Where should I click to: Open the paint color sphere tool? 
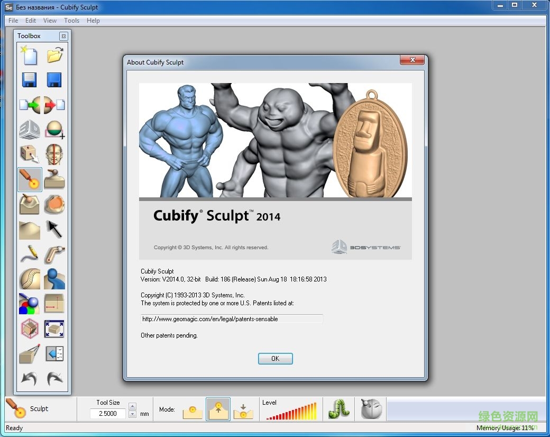point(29,304)
